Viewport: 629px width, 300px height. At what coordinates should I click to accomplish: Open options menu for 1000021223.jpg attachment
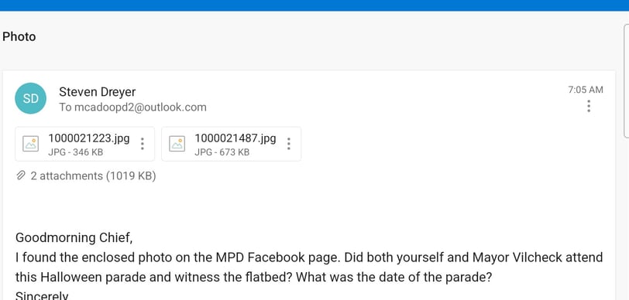tap(142, 144)
